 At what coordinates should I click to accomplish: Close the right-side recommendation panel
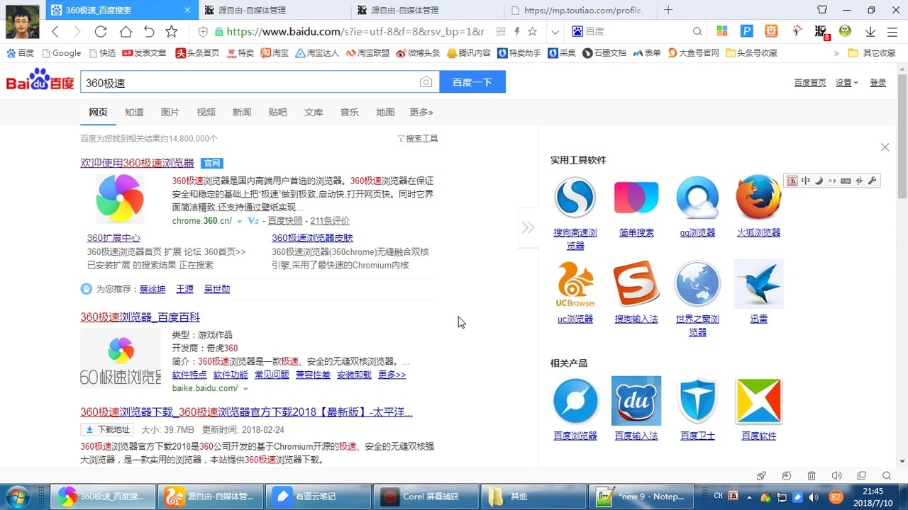pos(885,147)
